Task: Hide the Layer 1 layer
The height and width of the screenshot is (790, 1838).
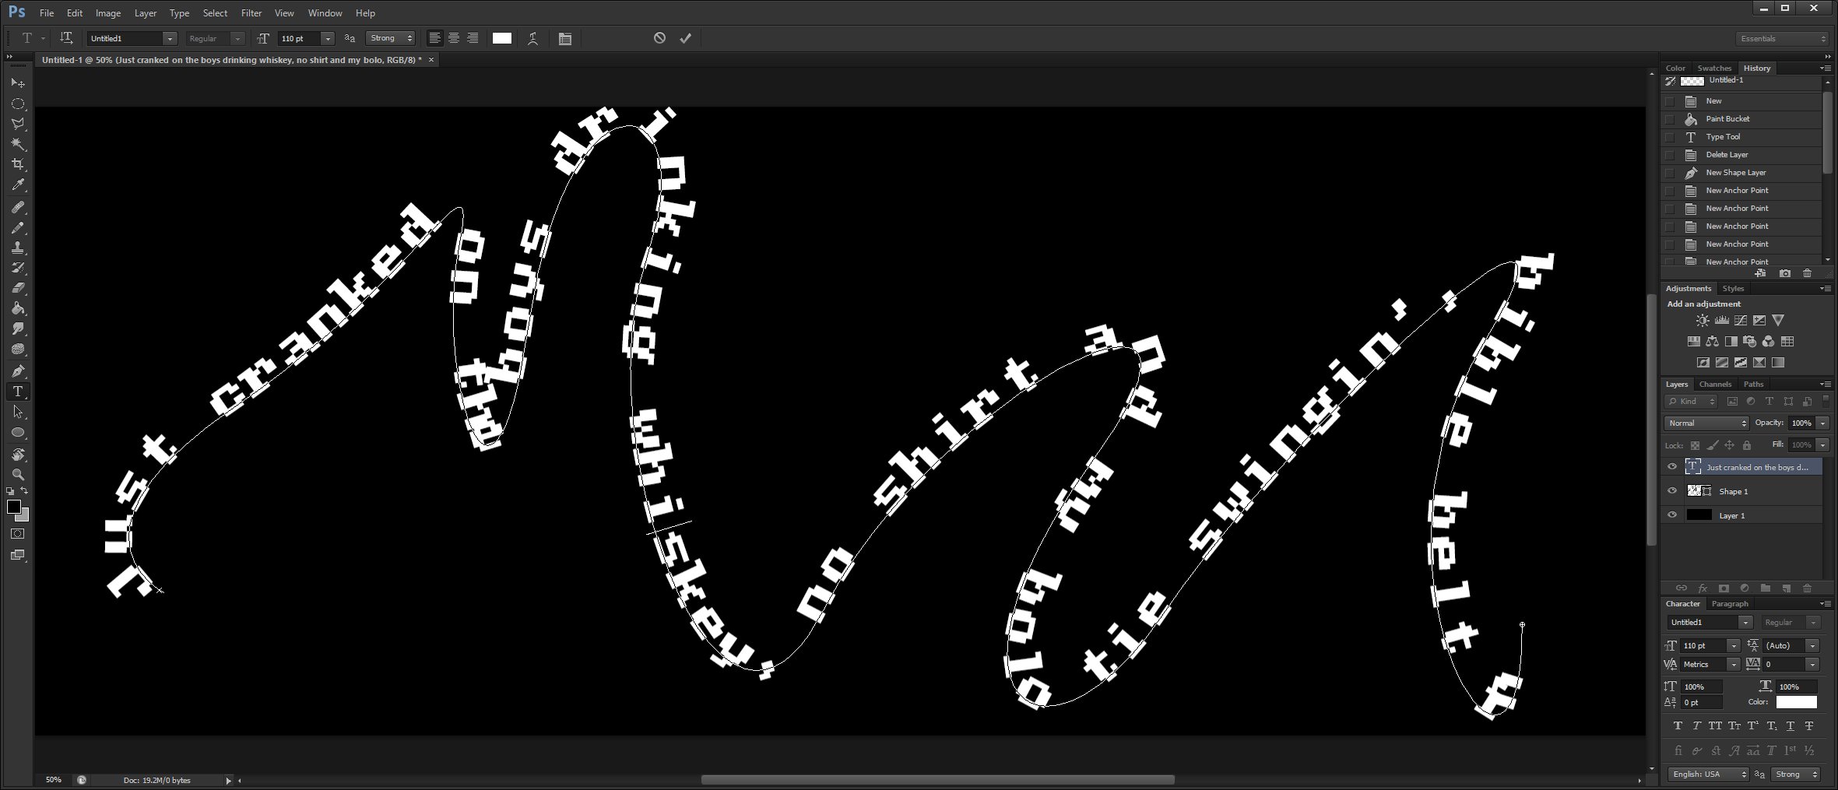Action: 1671,515
